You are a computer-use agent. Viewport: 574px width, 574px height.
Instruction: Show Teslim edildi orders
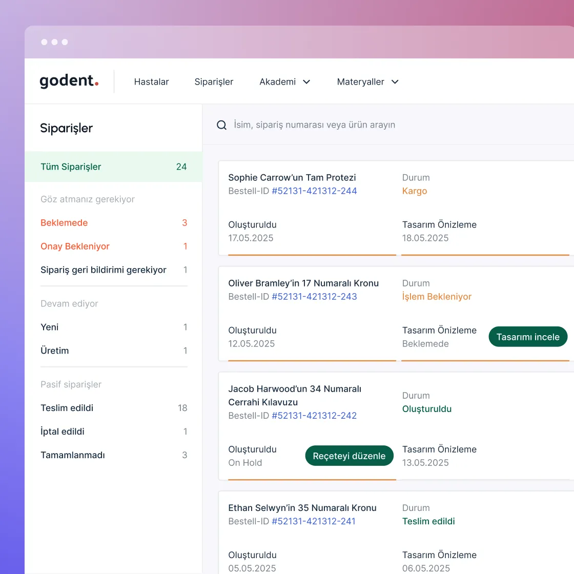113,408
